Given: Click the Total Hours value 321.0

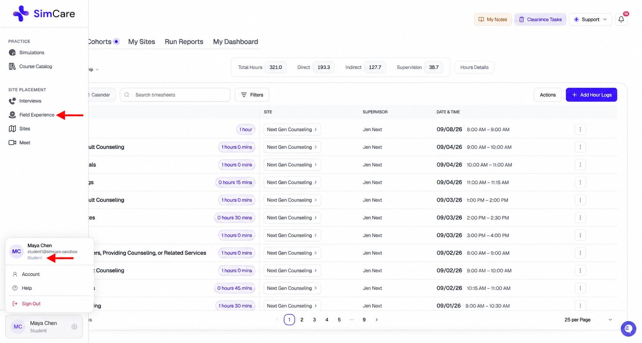Looking at the screenshot, I should pos(276,67).
